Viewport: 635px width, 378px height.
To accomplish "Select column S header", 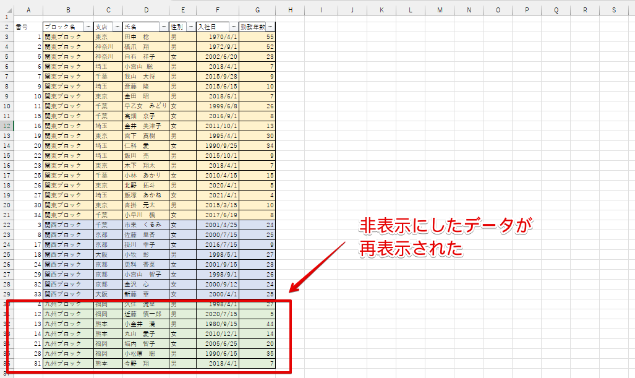I will point(614,10).
